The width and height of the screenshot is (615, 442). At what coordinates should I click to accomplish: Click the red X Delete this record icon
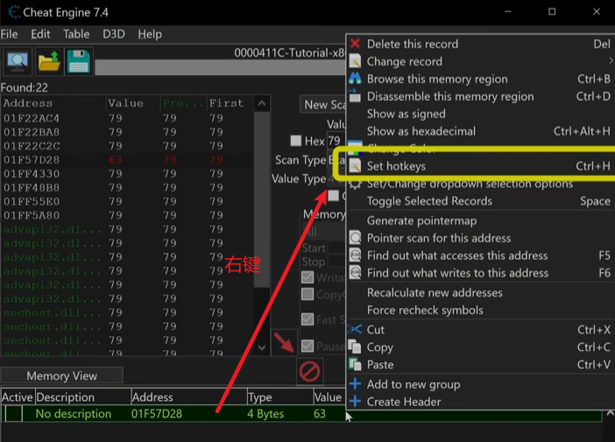(355, 44)
